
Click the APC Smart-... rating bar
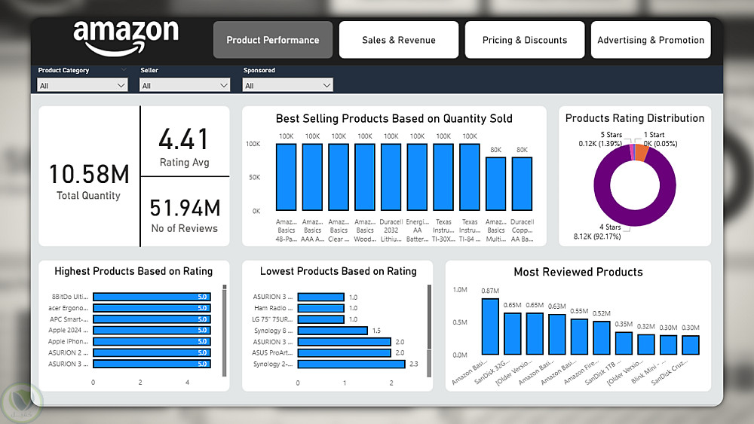(x=152, y=319)
